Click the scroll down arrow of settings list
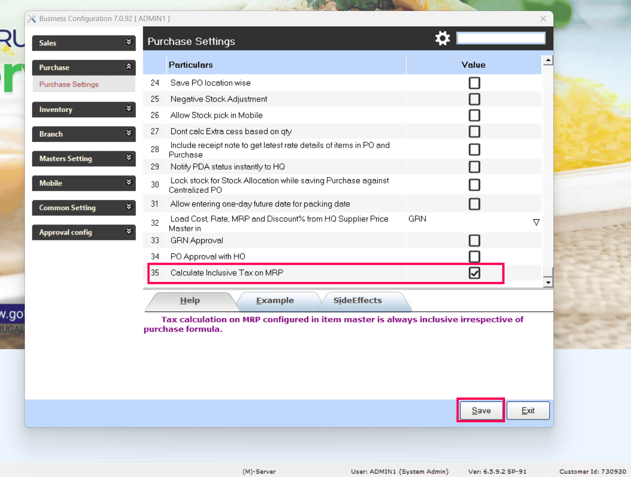Viewport: 631px width, 477px height. 548,283
